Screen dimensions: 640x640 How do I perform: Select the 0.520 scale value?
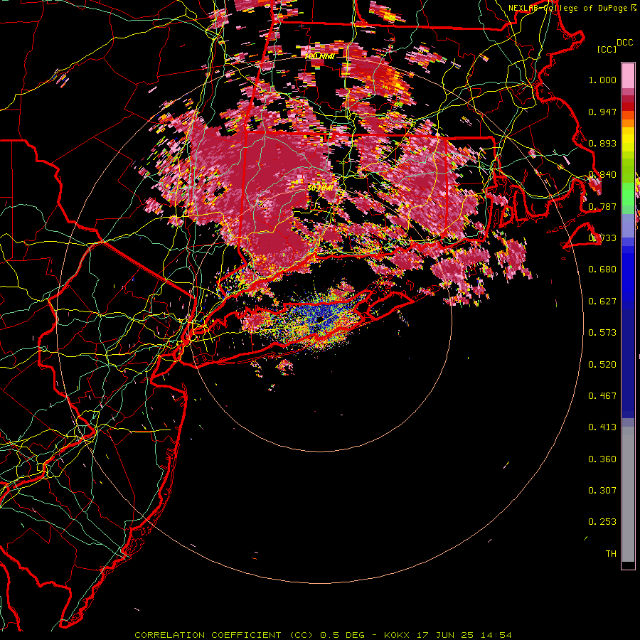point(602,365)
